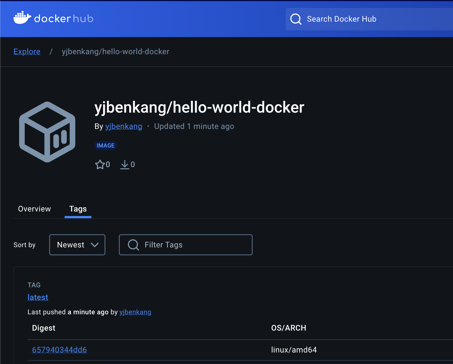Viewport: 453px width, 364px height.
Task: Click the Digest column header
Action: pos(44,328)
